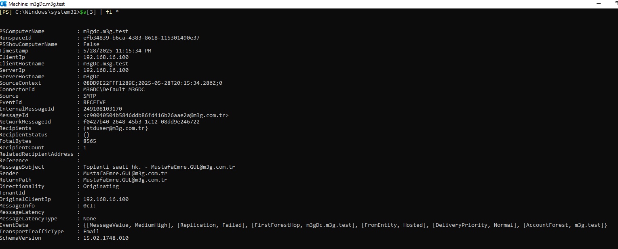Click the MessageSubject text 'Toplanti saati hk.'
This screenshot has width=618, height=249.
(112, 167)
